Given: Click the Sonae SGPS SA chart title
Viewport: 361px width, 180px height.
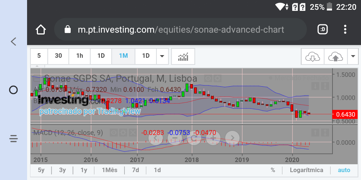Looking at the screenshot, I should [x=121, y=78].
